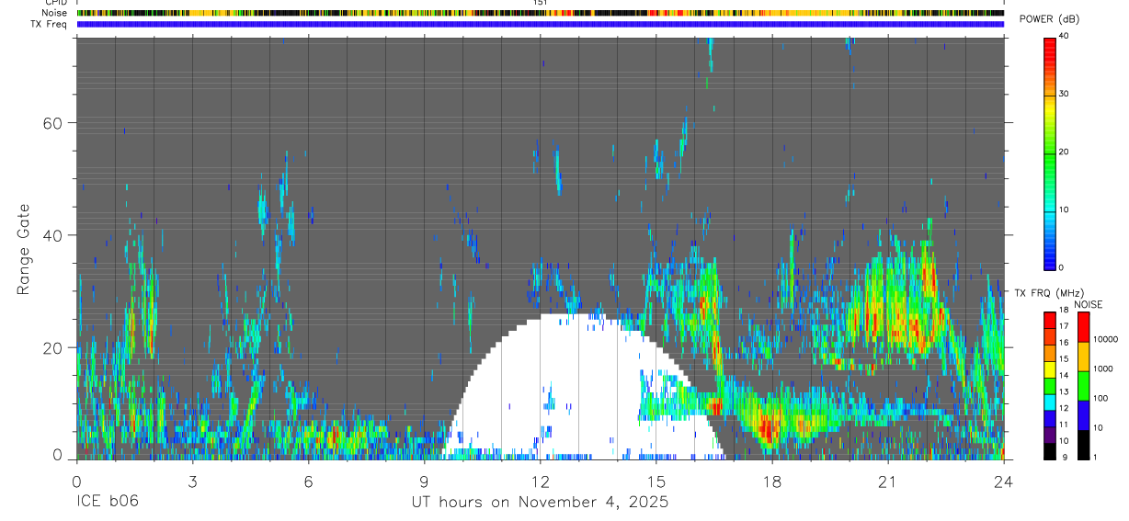Click the CPID value 151 at top
The width and height of the screenshot is (1129, 521).
click(541, 3)
